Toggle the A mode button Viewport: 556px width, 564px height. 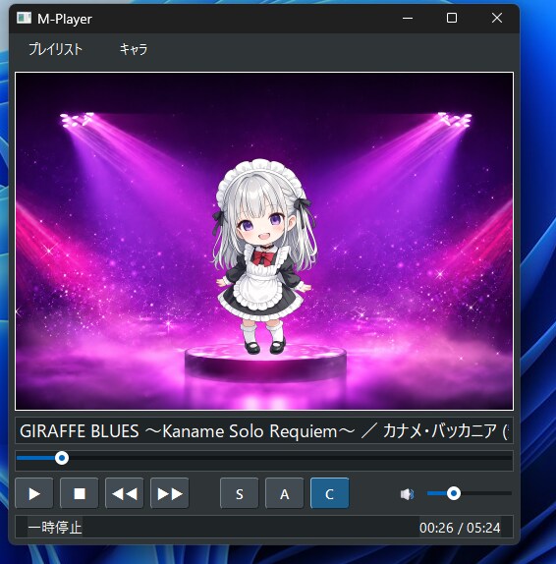coord(285,493)
